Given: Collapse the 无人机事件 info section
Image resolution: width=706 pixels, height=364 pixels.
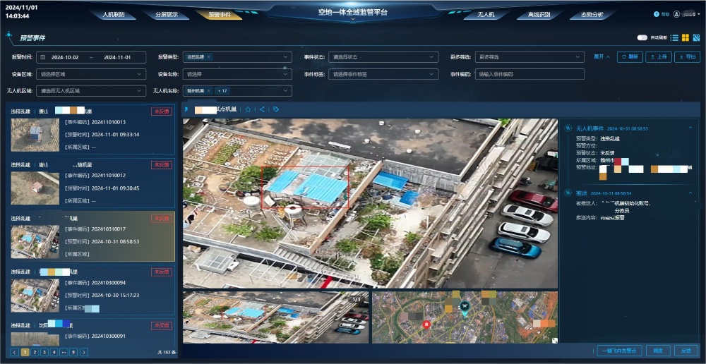Looking at the screenshot, I should [x=690, y=128].
